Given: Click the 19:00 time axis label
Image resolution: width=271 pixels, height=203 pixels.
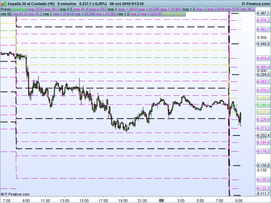Looking at the screenshot, I should point(123,201).
